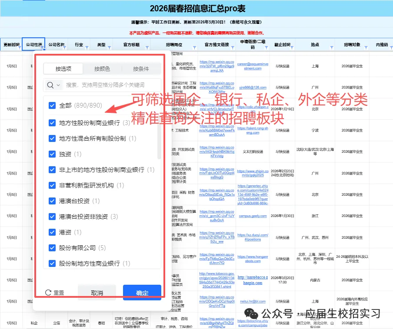Image resolution: width=393 pixels, height=329 pixels.
Task: Open talent.rong-sheng.com application link
Action: tap(253, 130)
